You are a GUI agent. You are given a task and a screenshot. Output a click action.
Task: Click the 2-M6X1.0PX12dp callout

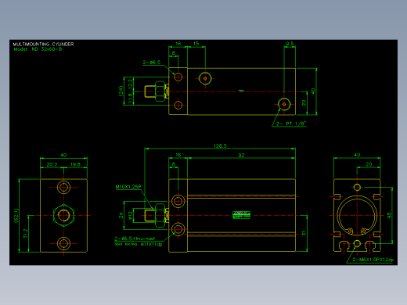click(373, 260)
